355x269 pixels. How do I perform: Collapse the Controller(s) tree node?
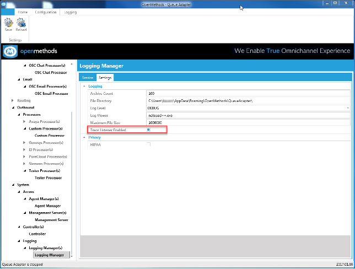pos(19,227)
